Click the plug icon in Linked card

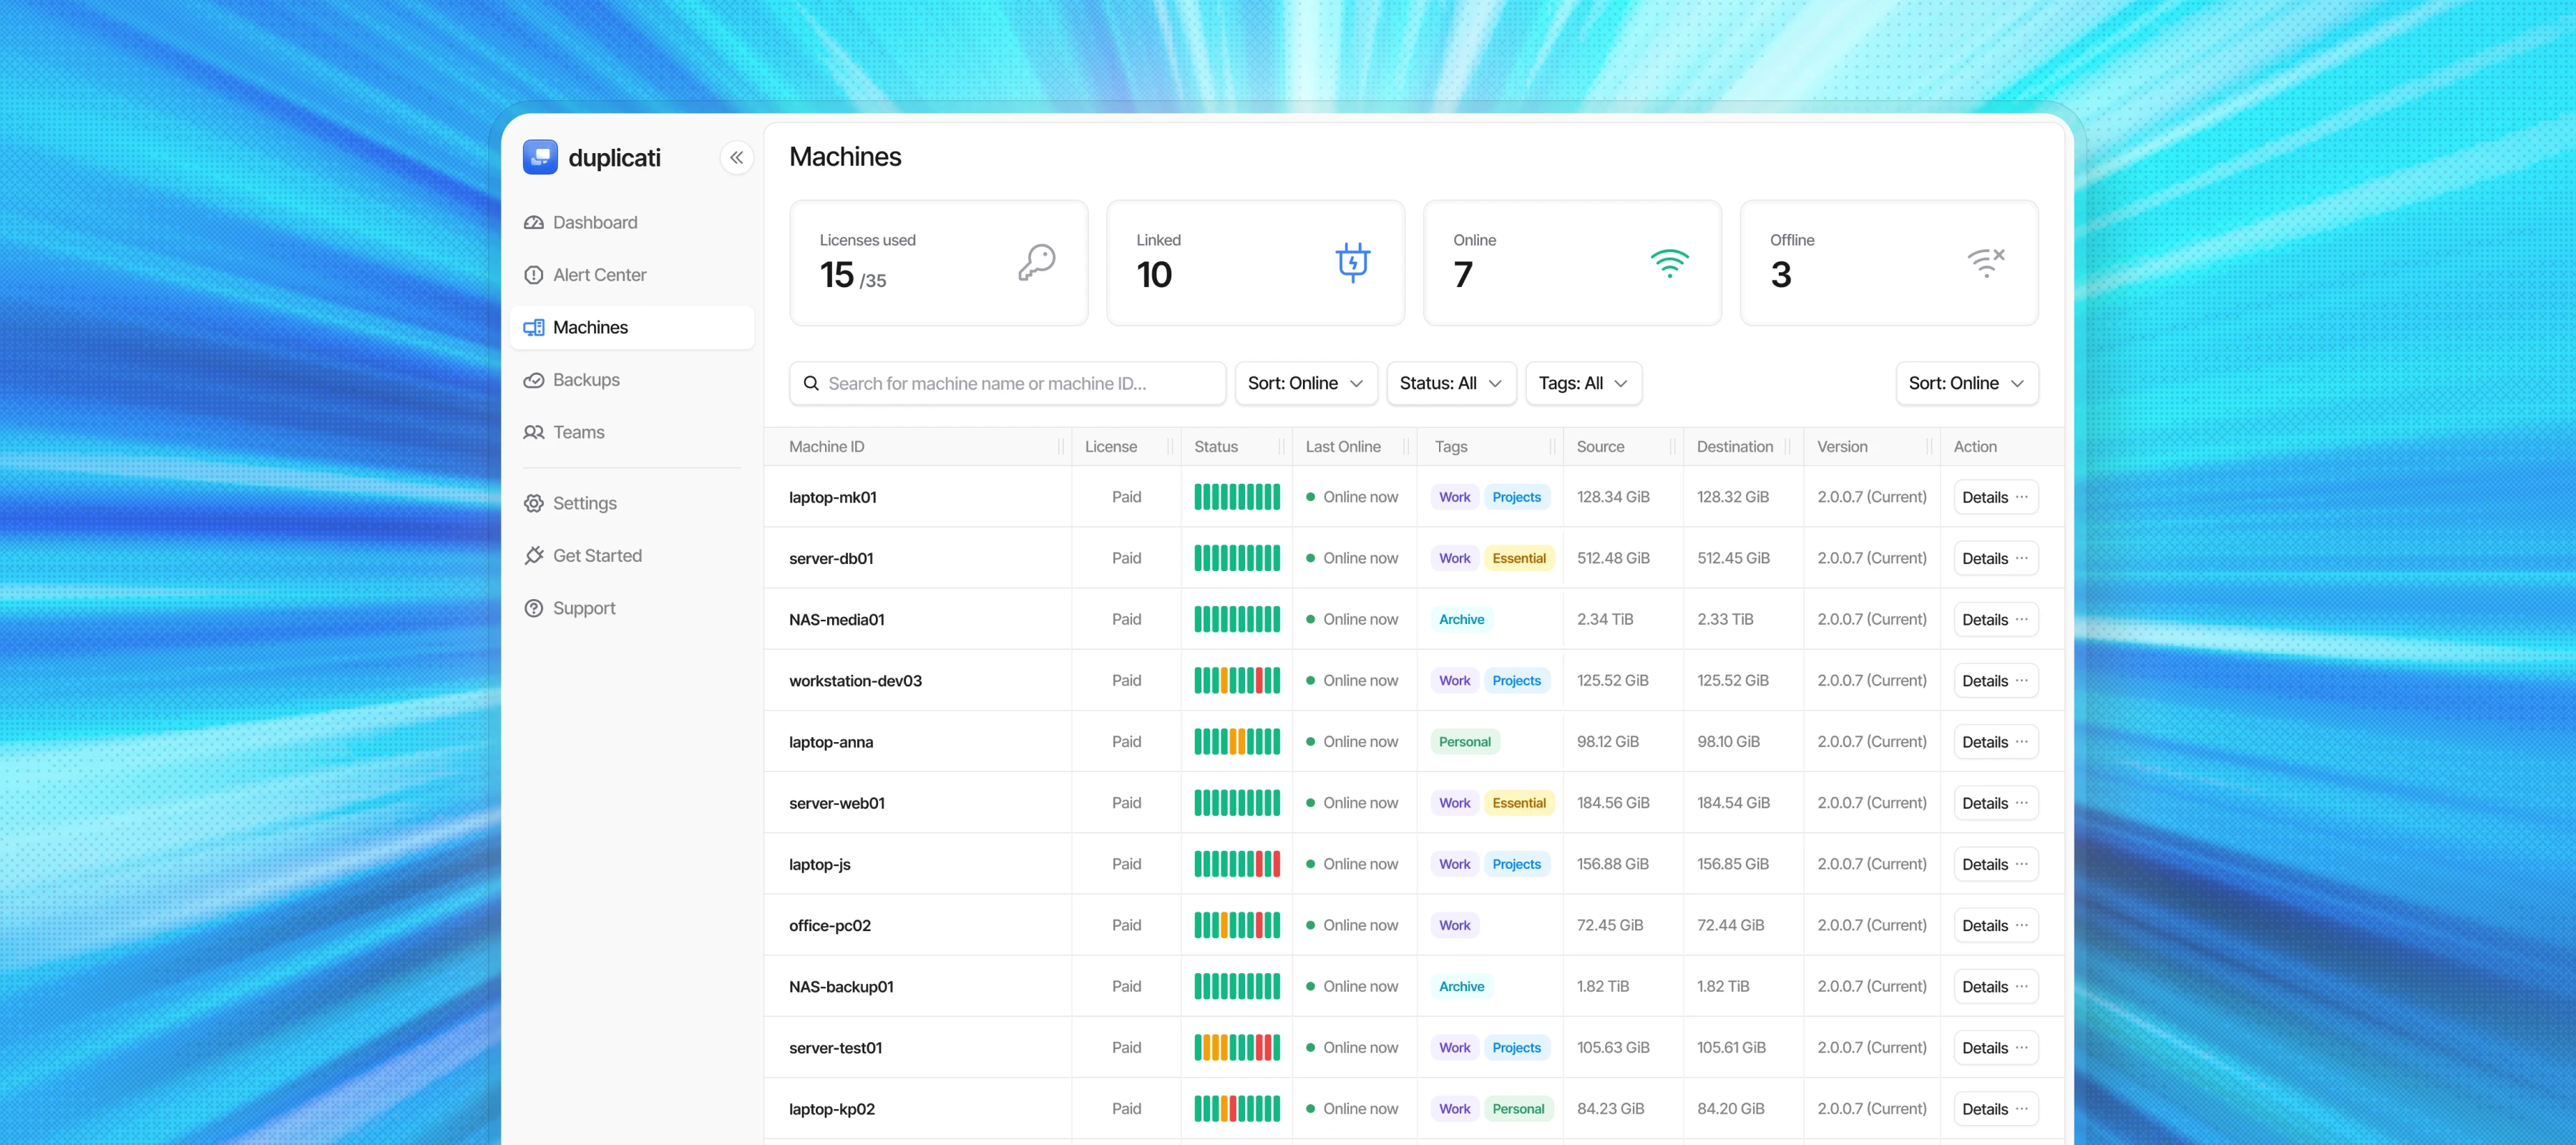pyautogui.click(x=1352, y=262)
